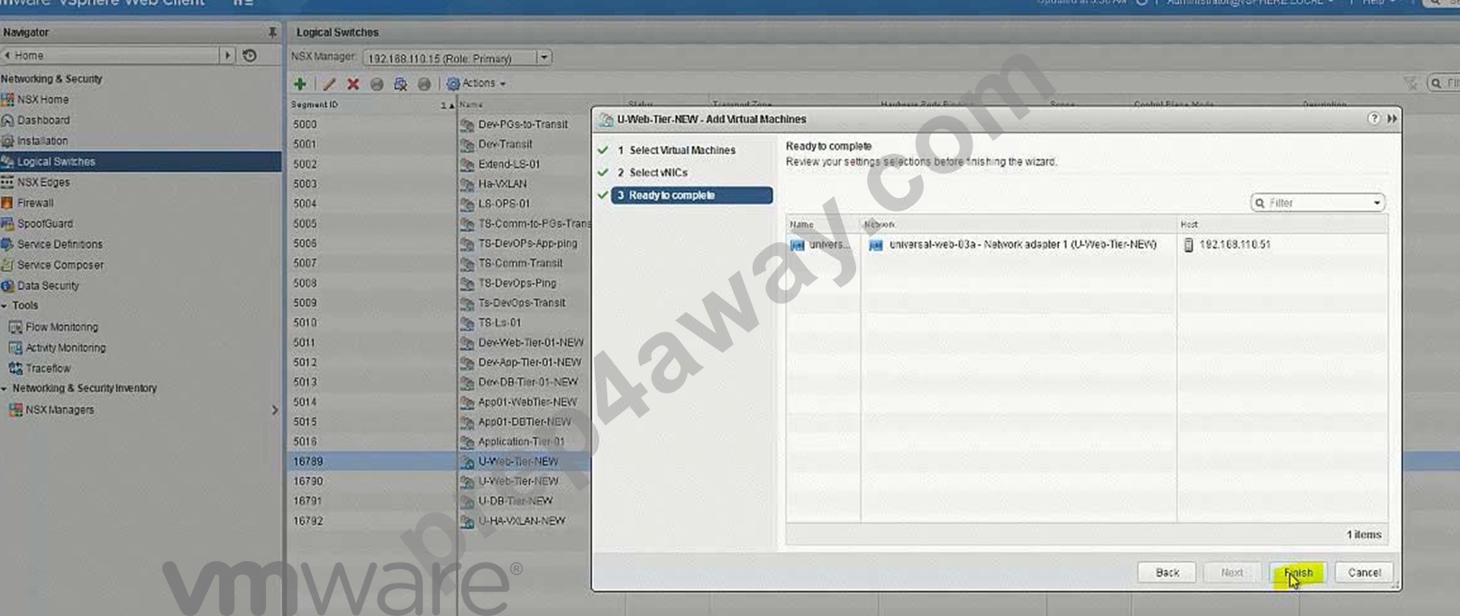Select the App01-WebTier-NEW switch row

[527, 403]
